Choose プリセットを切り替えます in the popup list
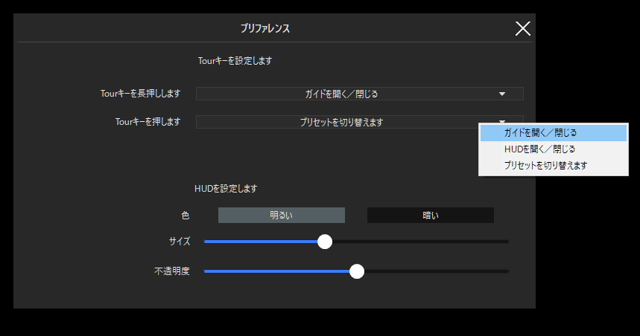The width and height of the screenshot is (640, 336). tap(553, 165)
